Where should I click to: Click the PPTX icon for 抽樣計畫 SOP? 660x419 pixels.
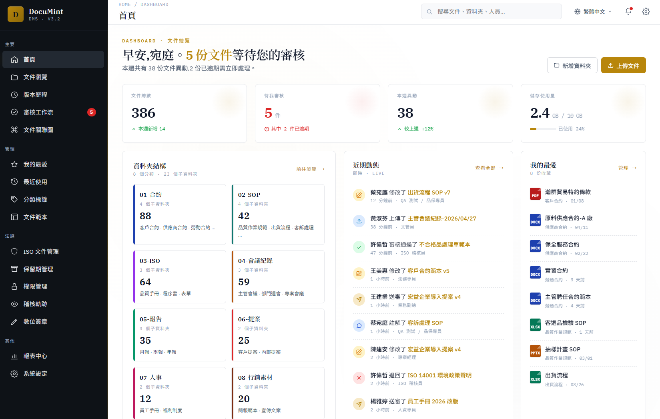click(x=535, y=351)
